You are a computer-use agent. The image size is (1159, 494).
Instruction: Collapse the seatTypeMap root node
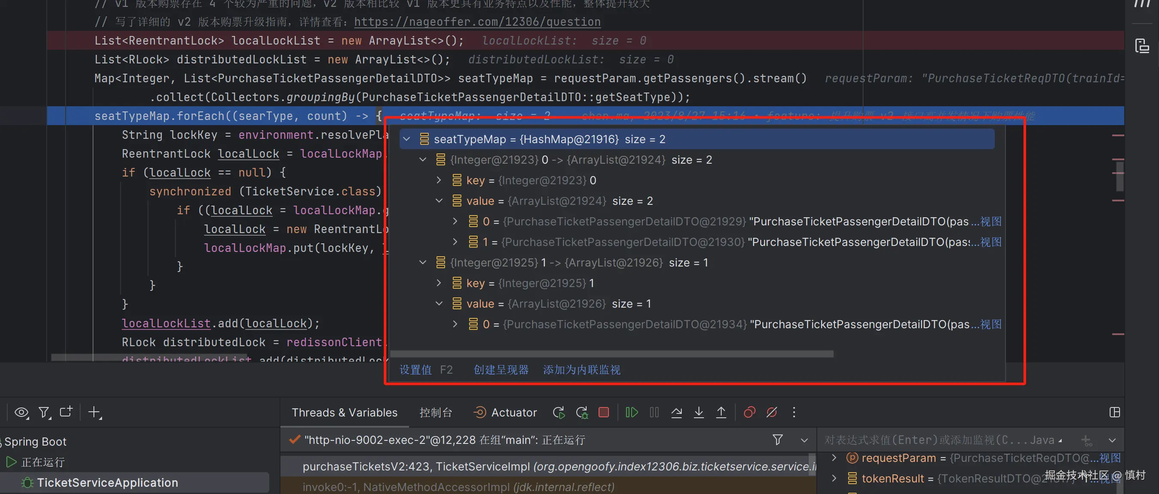coord(407,139)
